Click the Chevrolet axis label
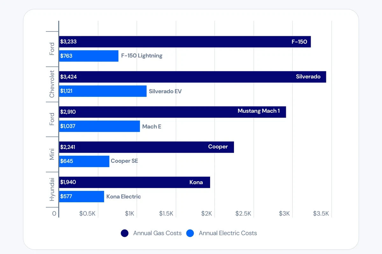Viewport: 382px width, 254px height. 52,84
